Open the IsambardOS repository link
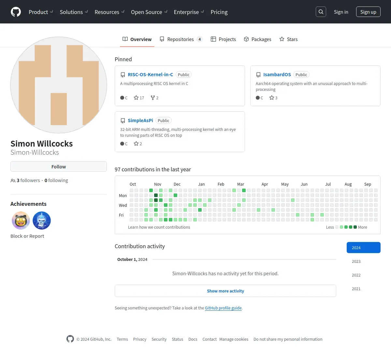The height and width of the screenshot is (356, 391). 277,75
